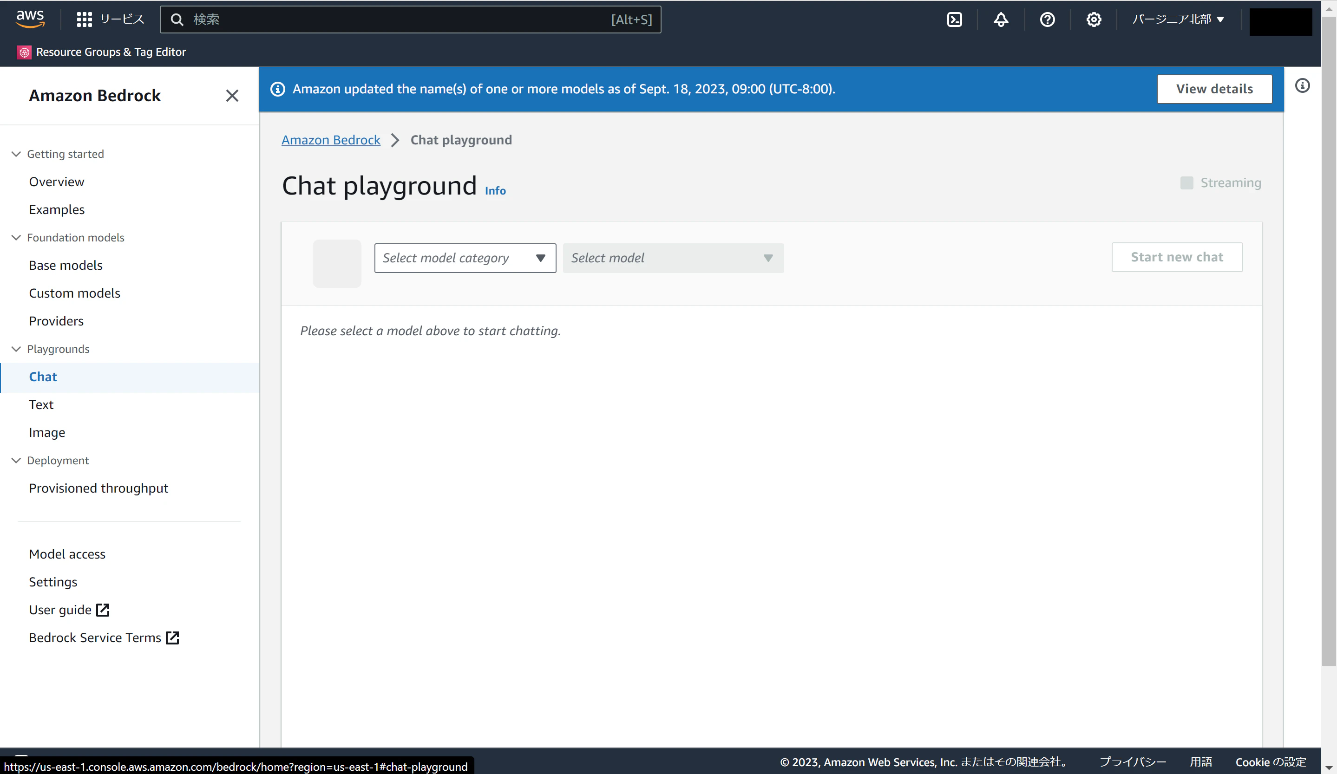This screenshot has height=774, width=1337.
Task: Open the settings gear in top bar
Action: 1093,20
